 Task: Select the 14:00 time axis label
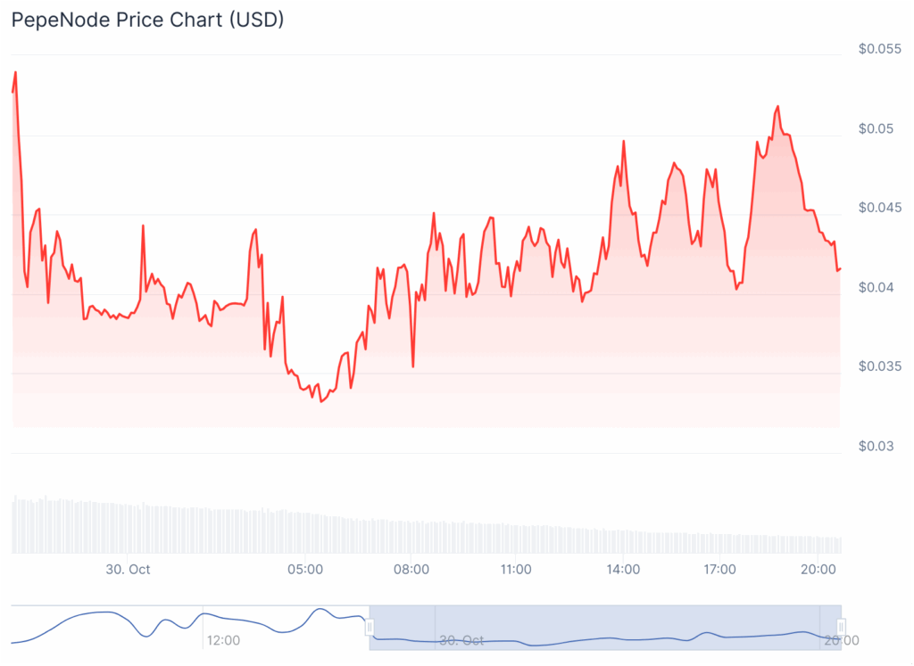click(622, 569)
